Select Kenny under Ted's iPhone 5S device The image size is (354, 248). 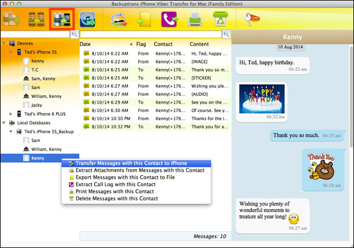(x=38, y=61)
